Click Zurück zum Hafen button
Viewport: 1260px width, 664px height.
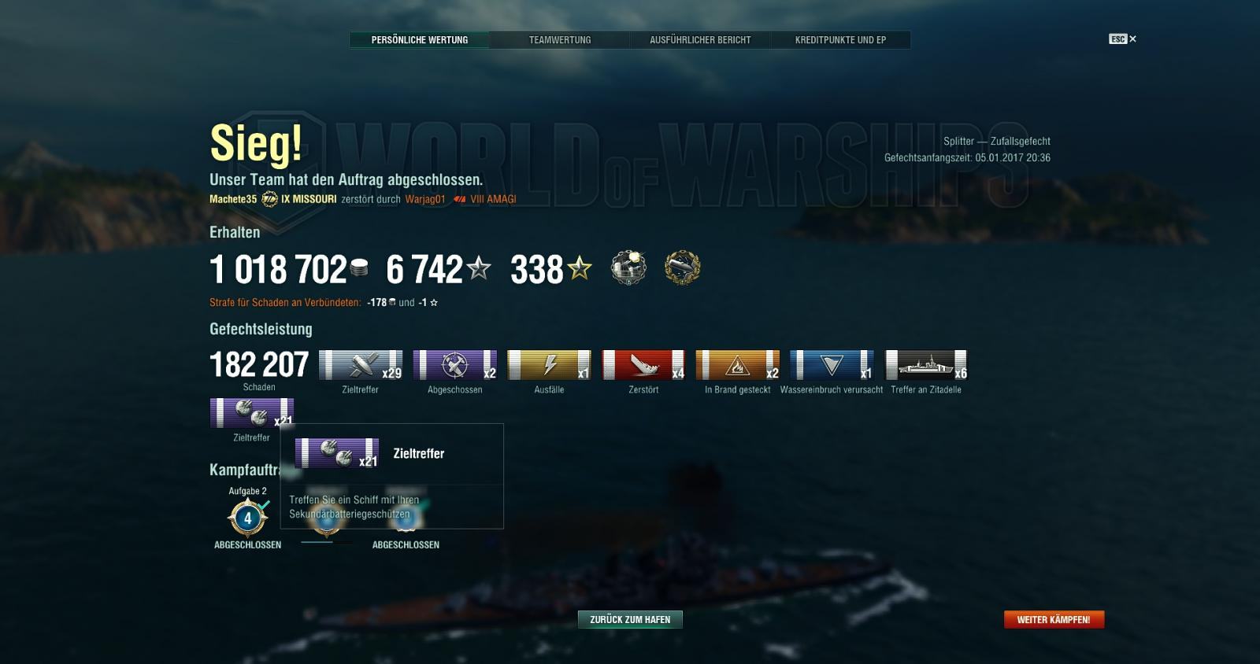click(630, 620)
